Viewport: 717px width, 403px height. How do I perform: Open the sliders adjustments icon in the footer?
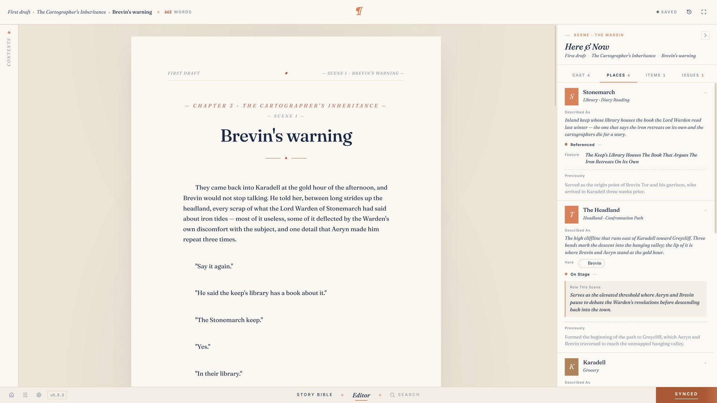pyautogui.click(x=25, y=395)
